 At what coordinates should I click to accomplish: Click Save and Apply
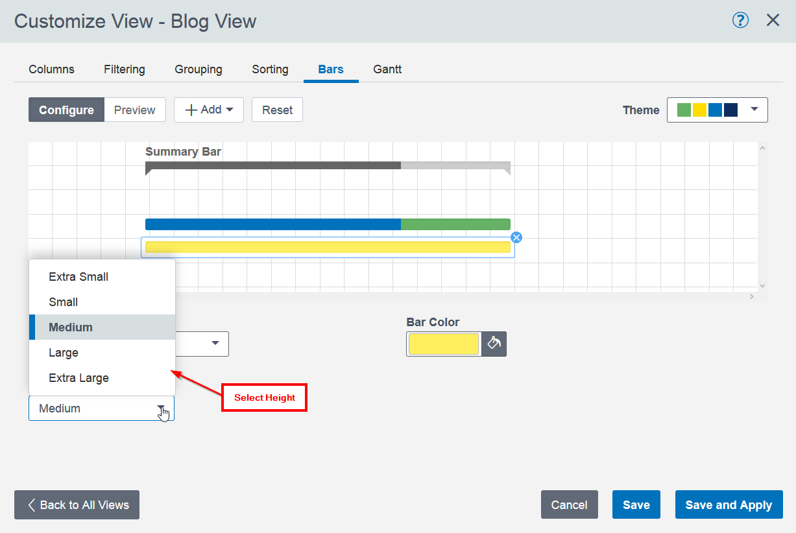click(729, 505)
